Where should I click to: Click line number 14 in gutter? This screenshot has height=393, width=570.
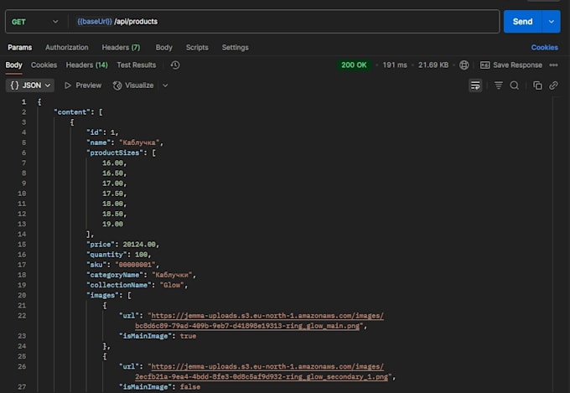[x=22, y=234]
